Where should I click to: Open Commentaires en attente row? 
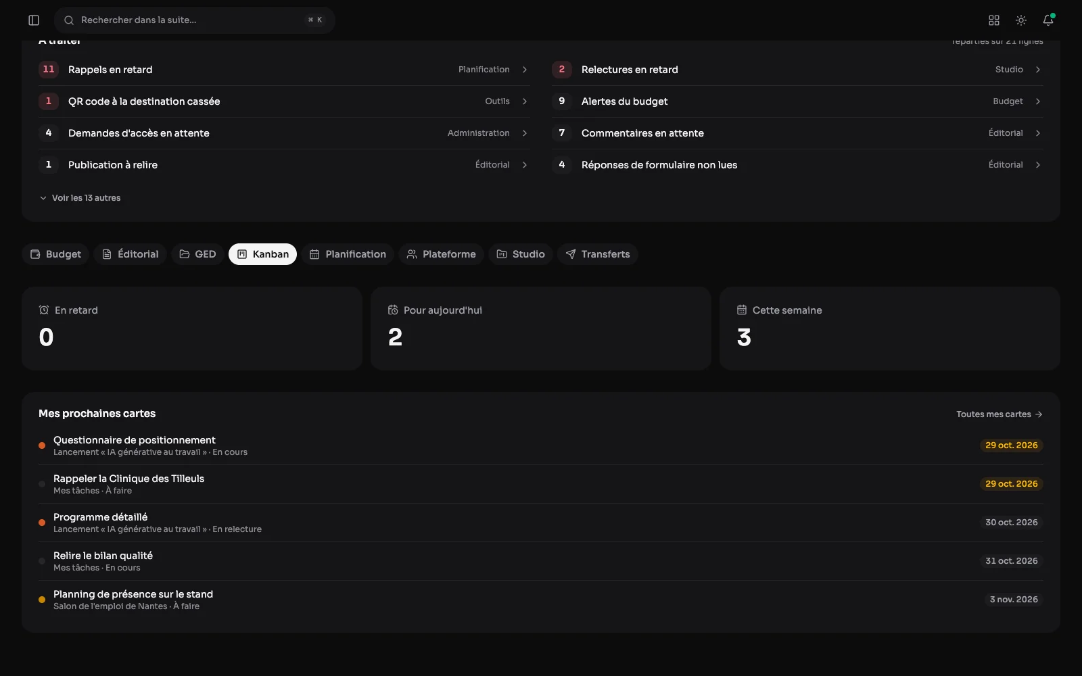tap(797, 133)
